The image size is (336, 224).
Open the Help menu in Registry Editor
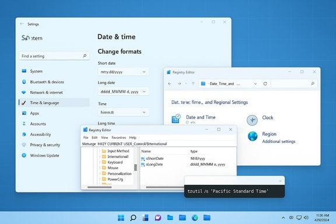pyautogui.click(x=132, y=138)
